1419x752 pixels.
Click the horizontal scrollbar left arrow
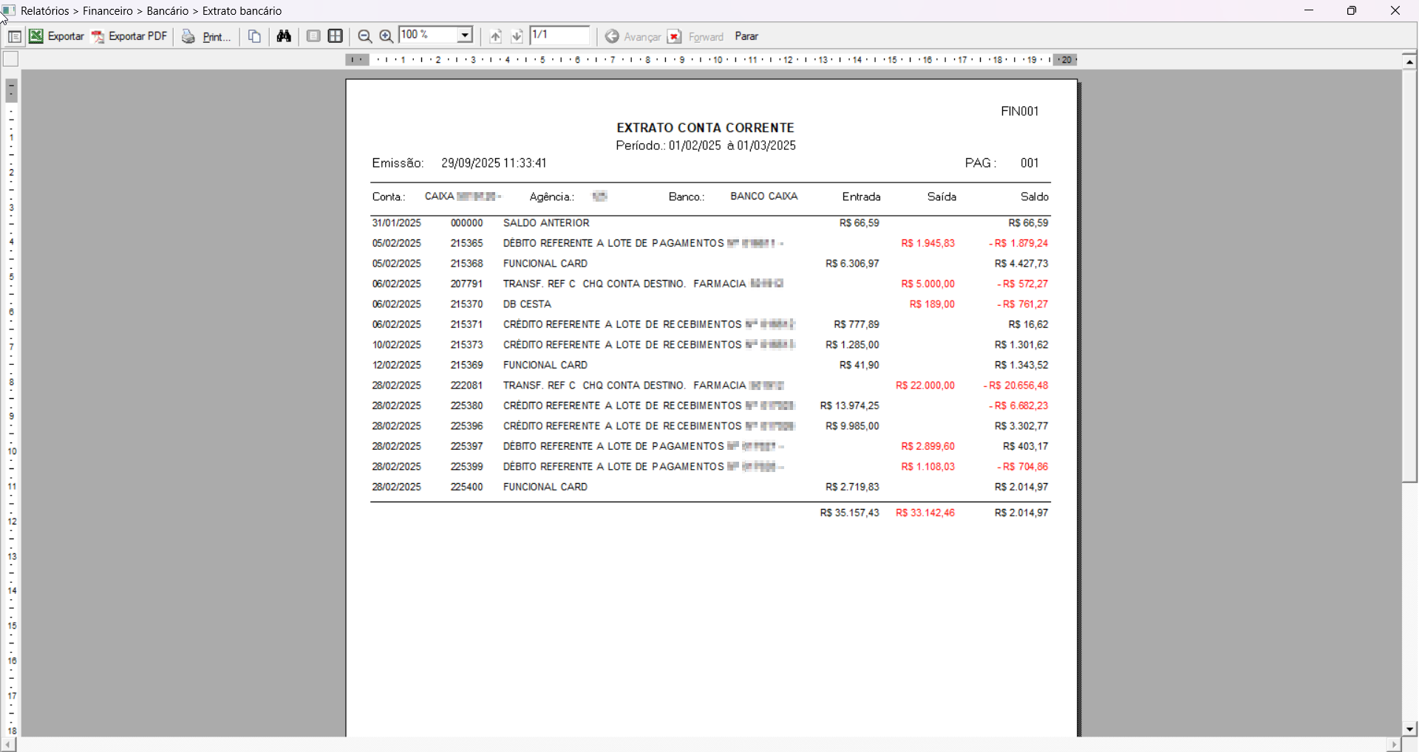click(9, 745)
